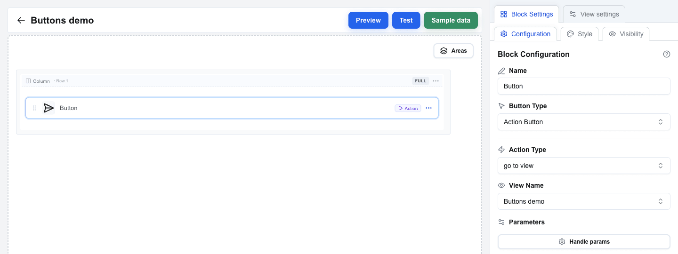Viewport: 678px width, 254px height.
Task: Click the Handle params button
Action: [x=584, y=242]
